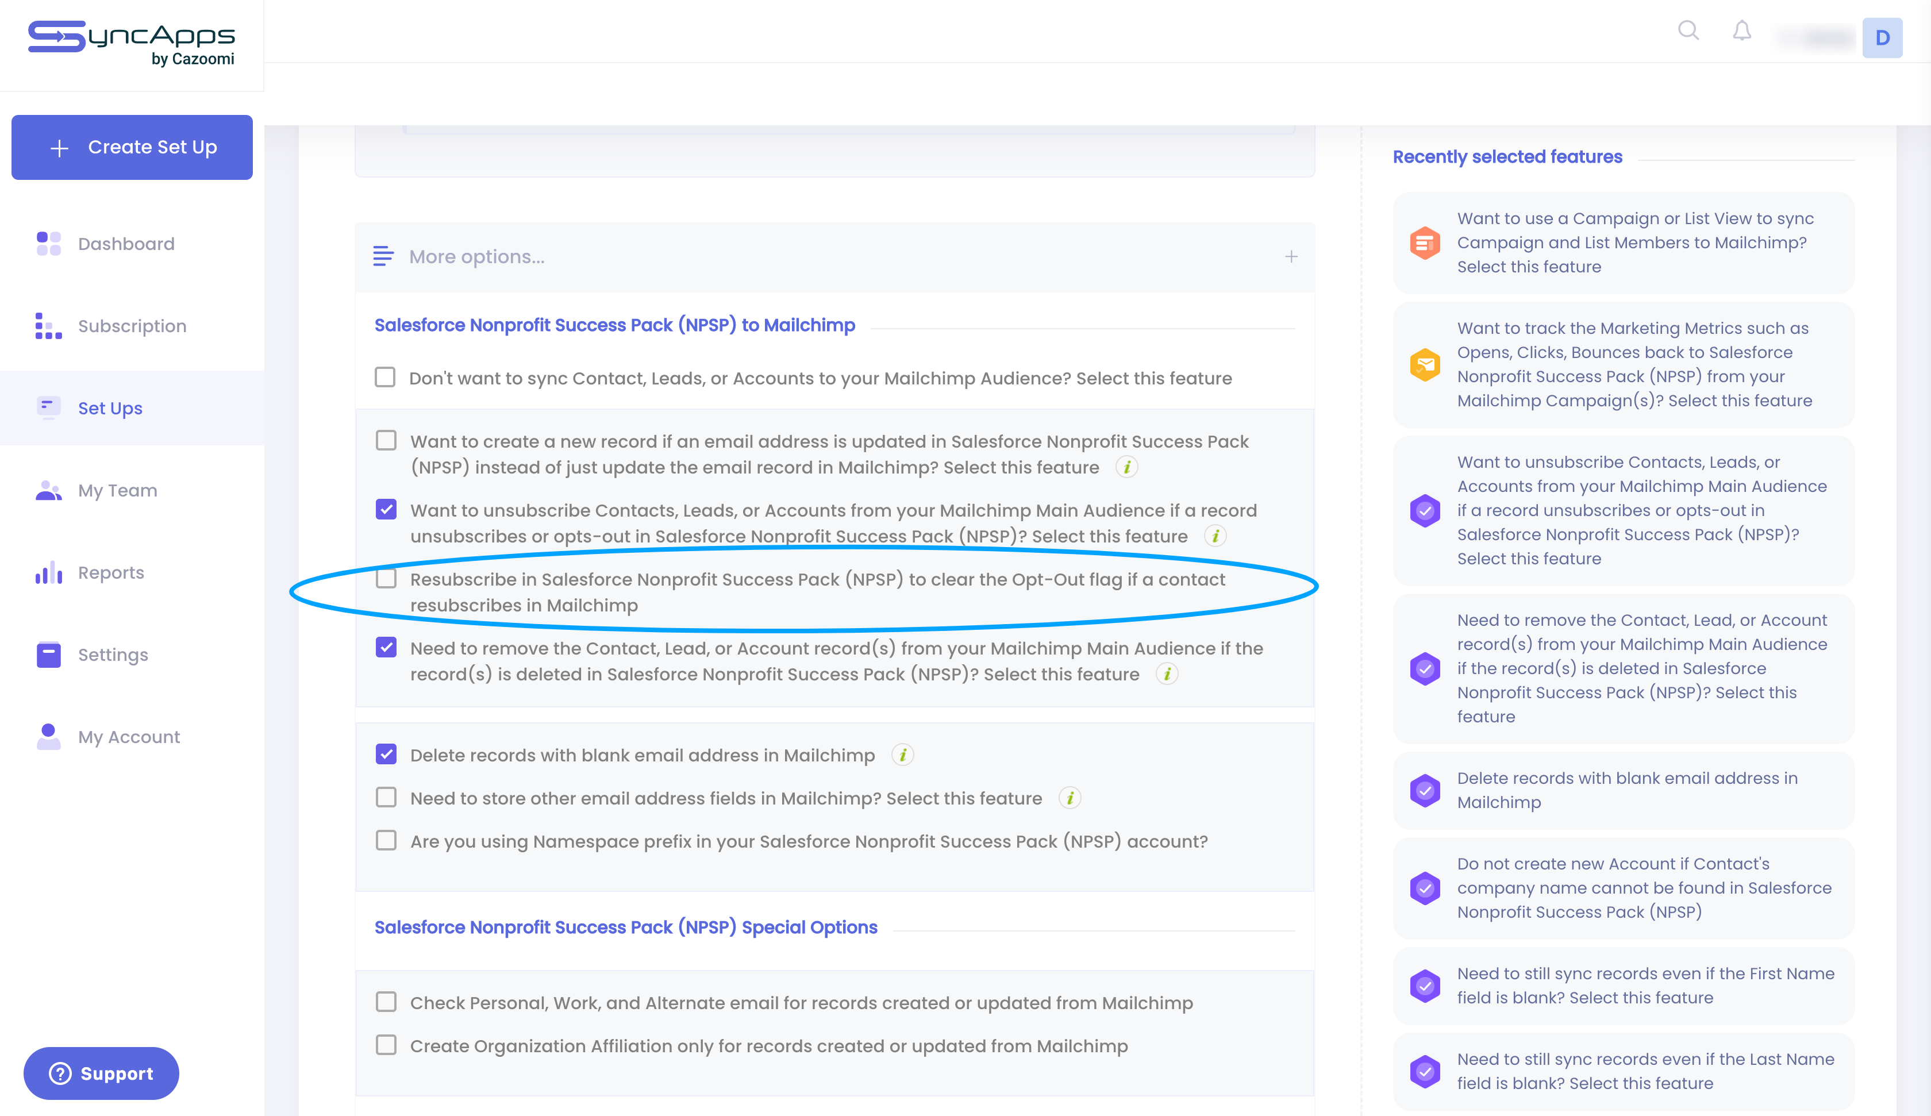Click info icon next to unsubscribe Contacts feature
This screenshot has width=1931, height=1116.
click(1215, 536)
